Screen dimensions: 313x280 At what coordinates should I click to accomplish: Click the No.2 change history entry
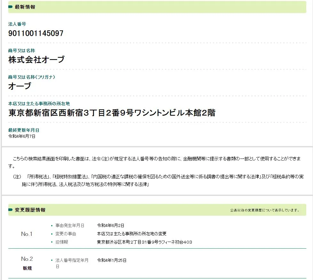[27, 259]
